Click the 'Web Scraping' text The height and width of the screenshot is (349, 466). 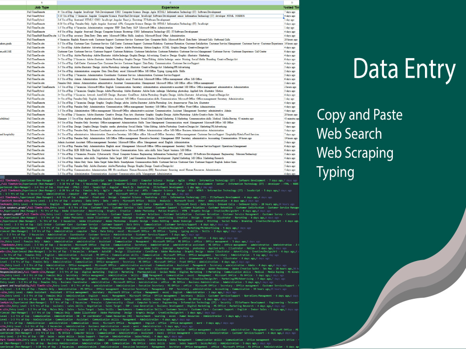pos(355,153)
